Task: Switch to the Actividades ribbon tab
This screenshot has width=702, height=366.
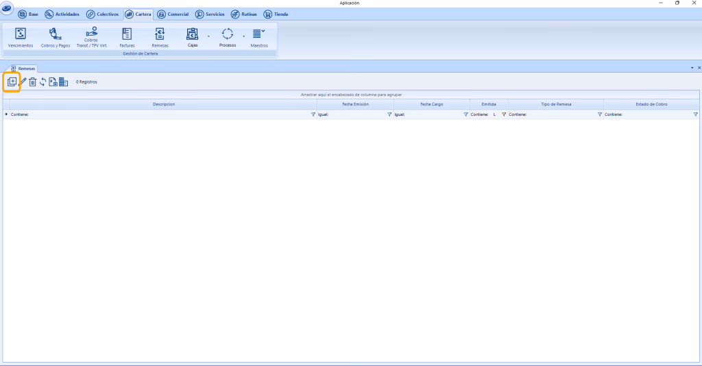Action: click(x=62, y=14)
